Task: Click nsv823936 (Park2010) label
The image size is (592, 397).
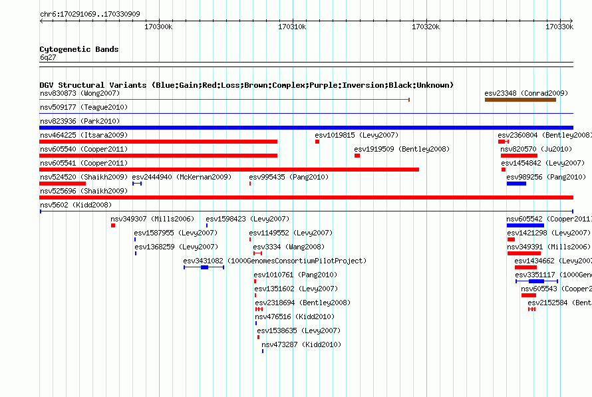Action: 80,121
